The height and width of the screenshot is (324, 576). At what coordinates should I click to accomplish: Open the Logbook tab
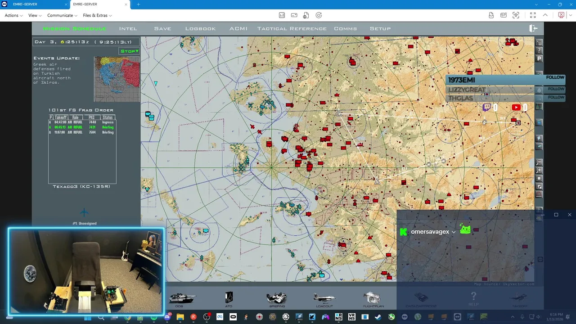tap(201, 28)
